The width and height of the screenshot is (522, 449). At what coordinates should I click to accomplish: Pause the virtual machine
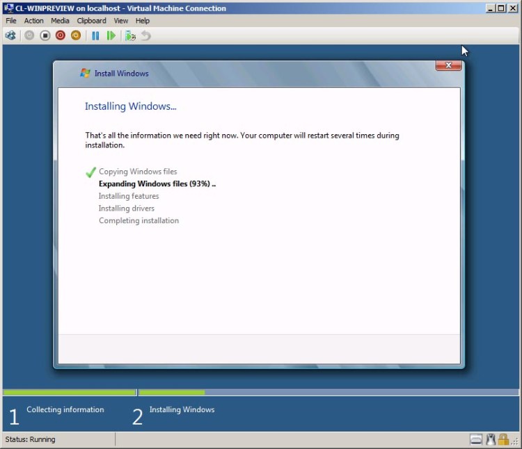(x=96, y=35)
